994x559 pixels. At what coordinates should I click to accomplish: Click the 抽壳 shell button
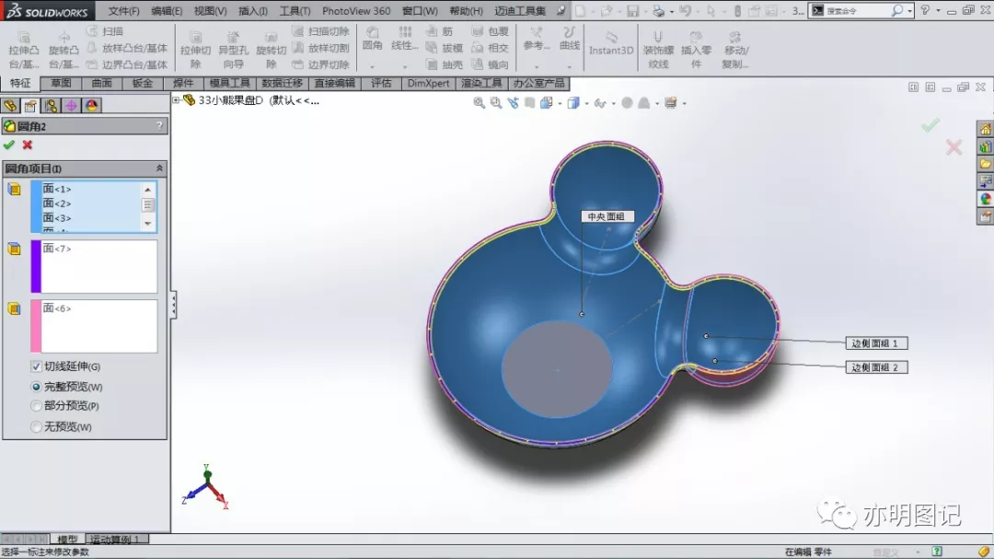pos(445,64)
